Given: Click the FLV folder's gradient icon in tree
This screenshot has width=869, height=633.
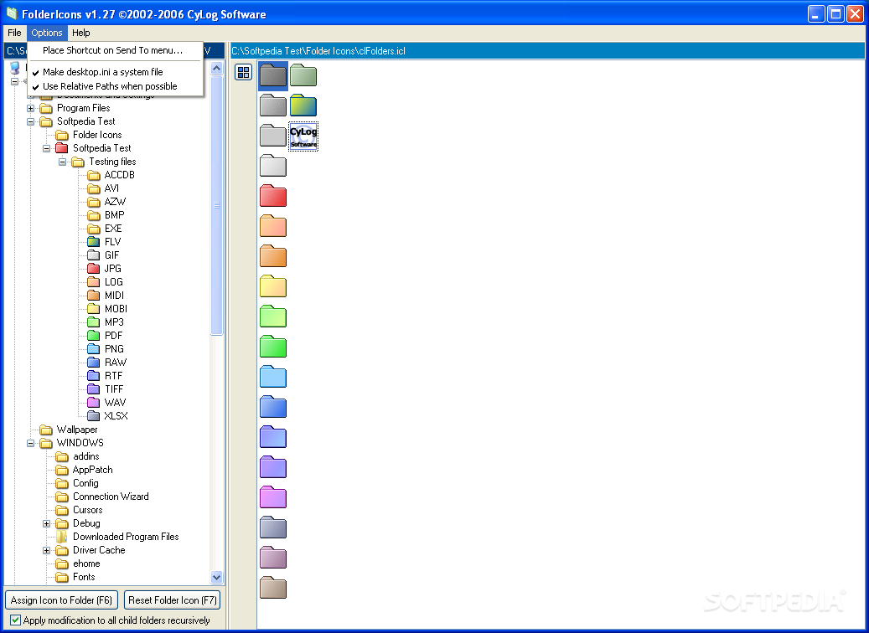Looking at the screenshot, I should [94, 241].
